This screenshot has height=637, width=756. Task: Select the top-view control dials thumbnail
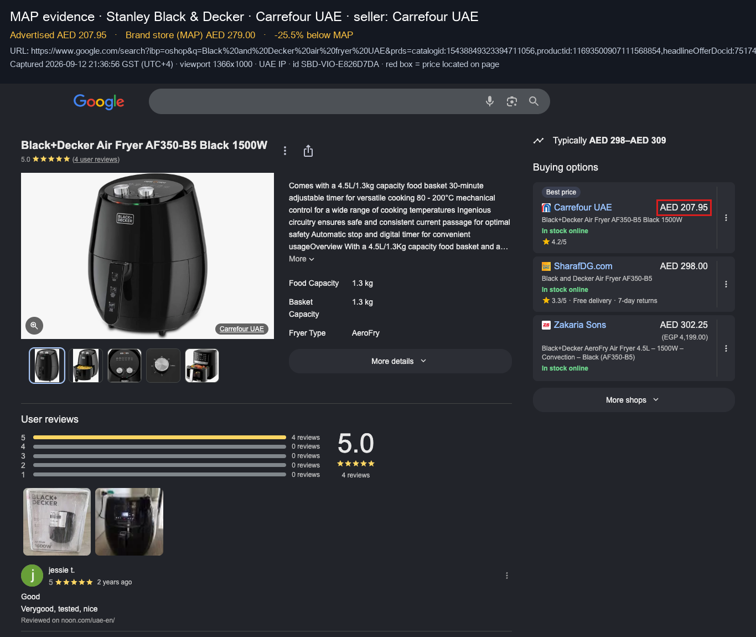125,366
